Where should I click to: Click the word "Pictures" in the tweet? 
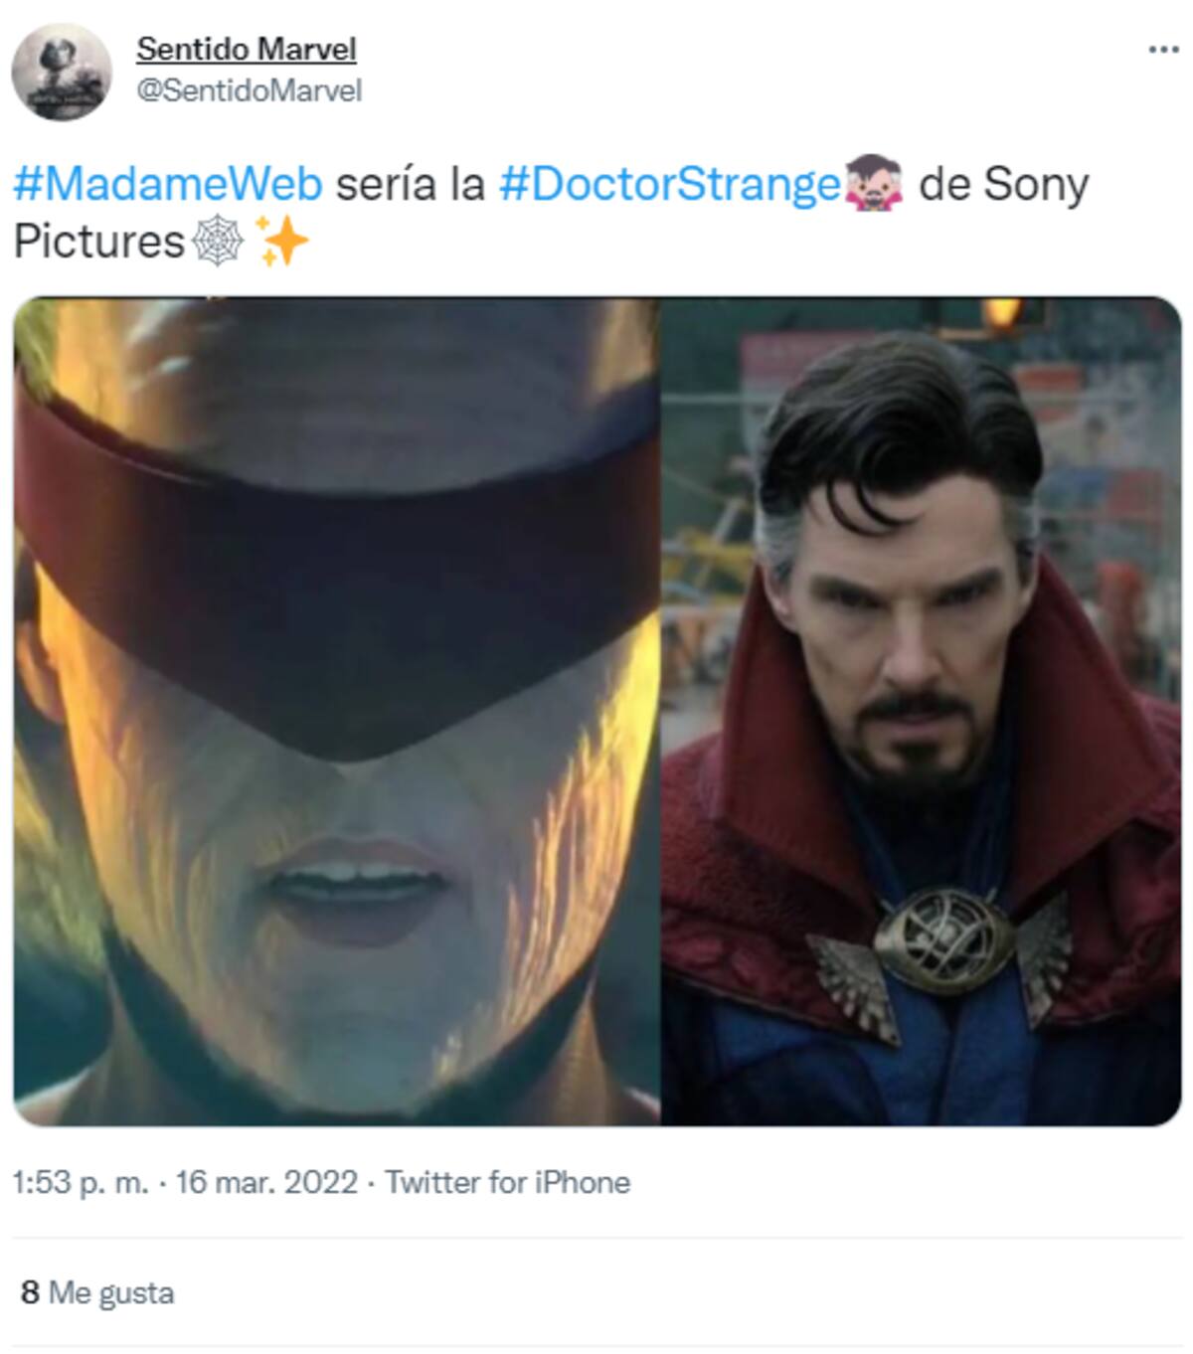tap(98, 242)
